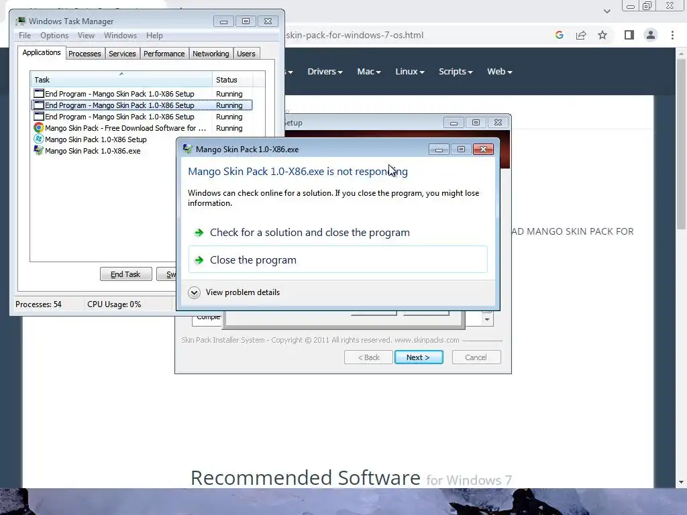Image resolution: width=687 pixels, height=515 pixels.
Task: Open Chrome three-dot menu
Action: [x=672, y=35]
